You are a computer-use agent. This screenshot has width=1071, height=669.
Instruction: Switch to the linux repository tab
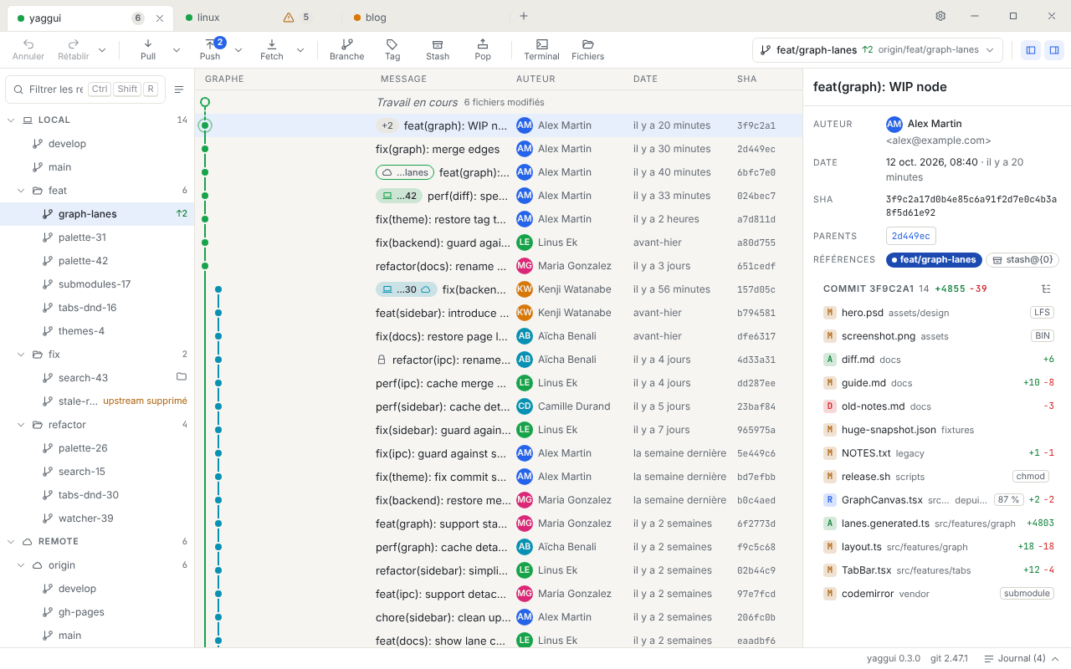pos(258,17)
